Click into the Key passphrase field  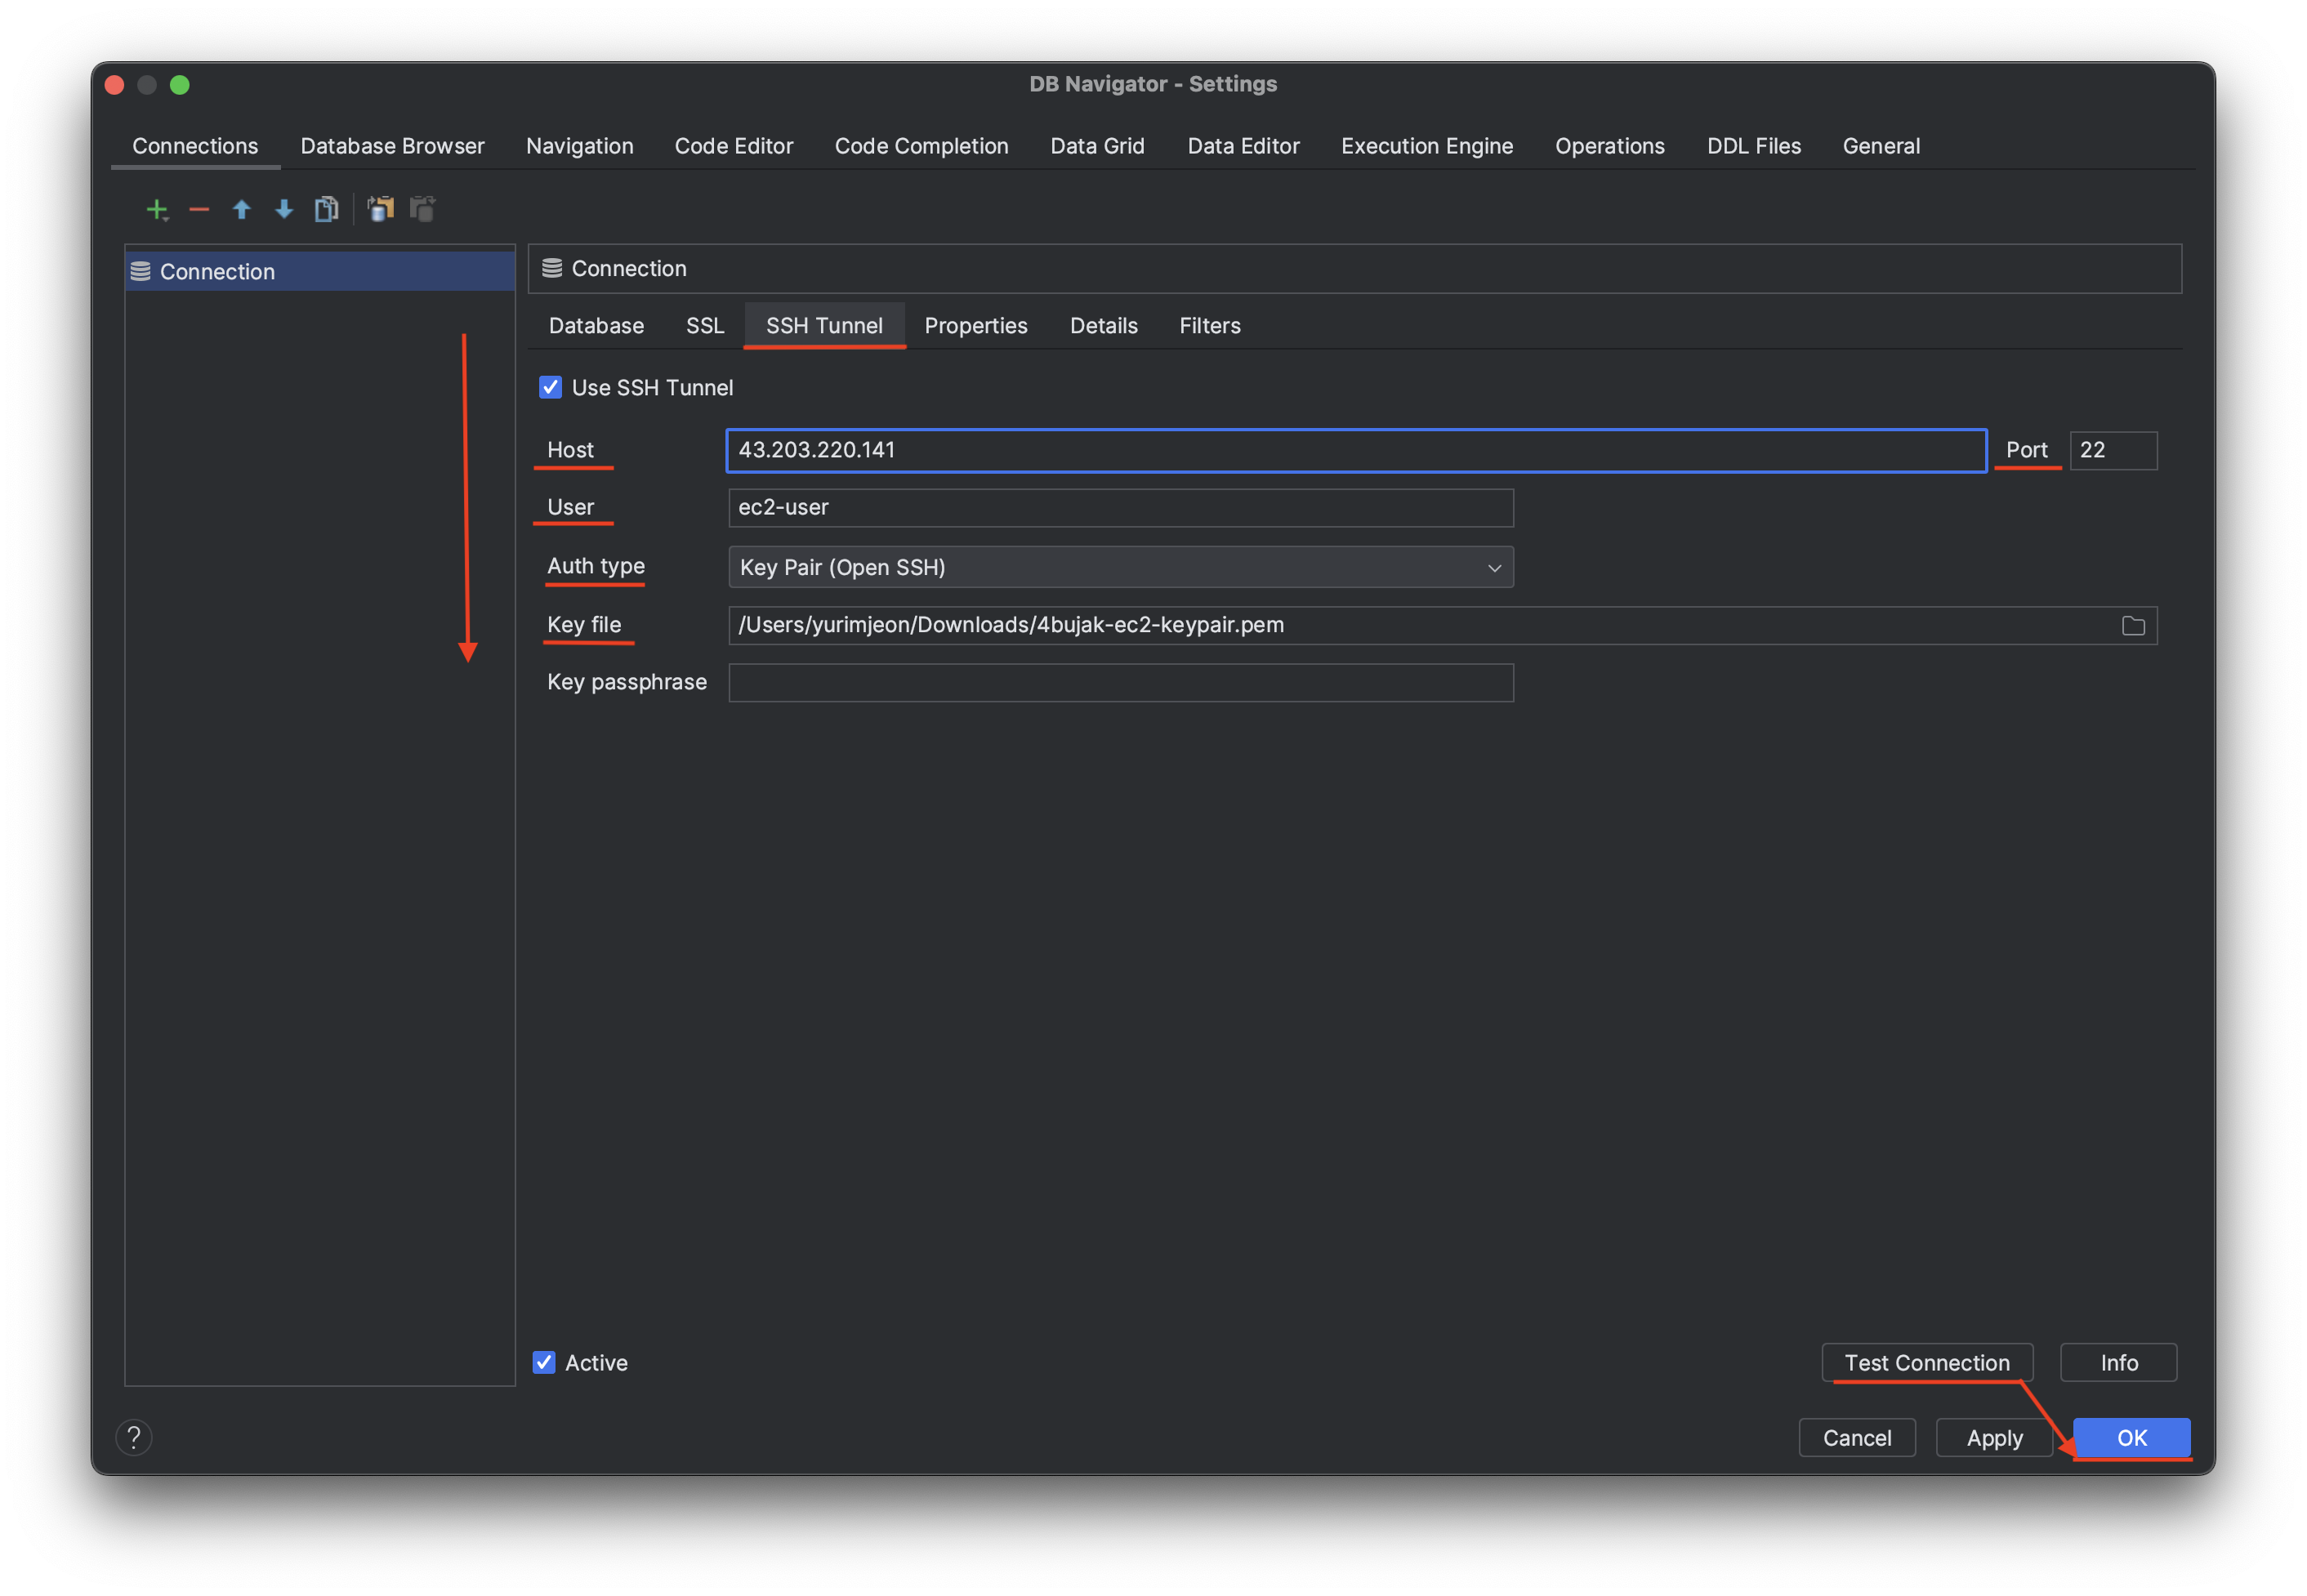(x=1120, y=683)
